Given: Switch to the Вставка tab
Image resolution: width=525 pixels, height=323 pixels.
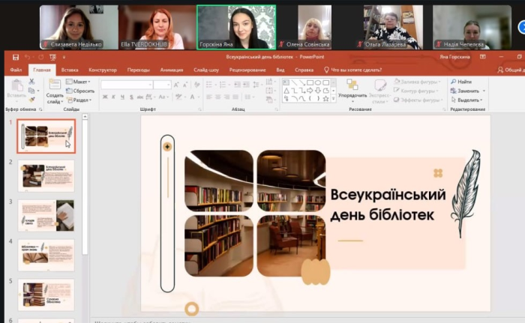Looking at the screenshot, I should point(70,70).
